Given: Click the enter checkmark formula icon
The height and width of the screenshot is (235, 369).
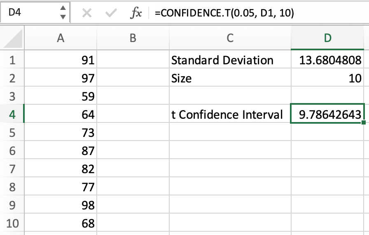Looking at the screenshot, I should click(x=111, y=13).
